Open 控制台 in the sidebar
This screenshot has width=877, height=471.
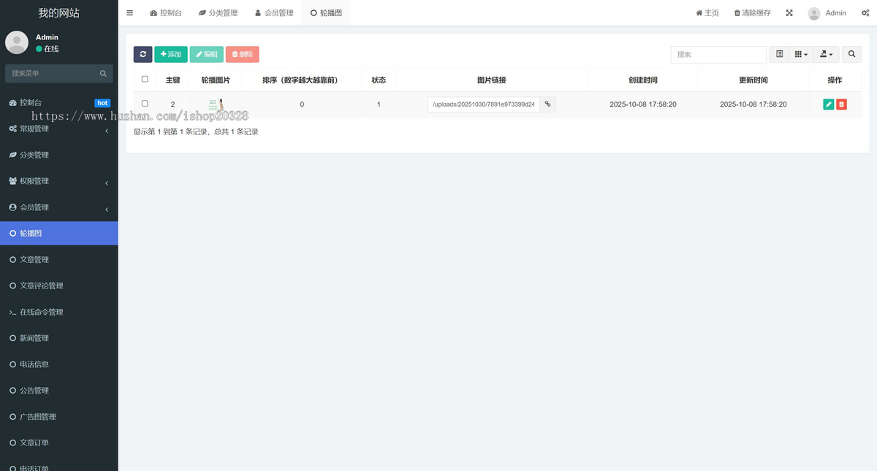(58, 103)
